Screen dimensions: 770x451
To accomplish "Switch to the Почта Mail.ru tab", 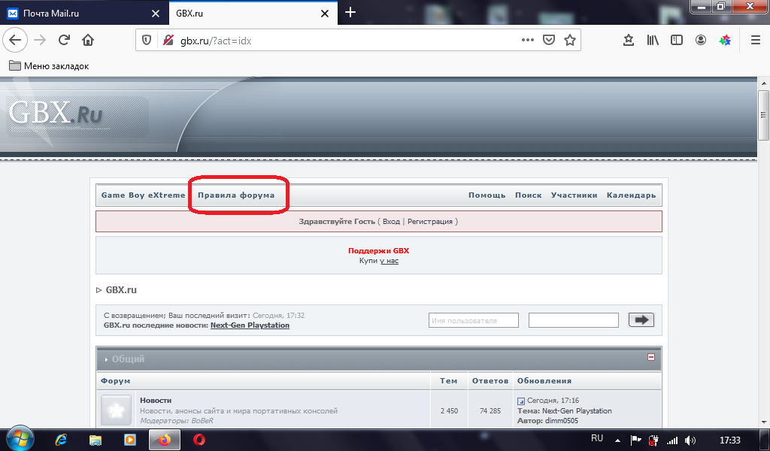I will pos(84,14).
